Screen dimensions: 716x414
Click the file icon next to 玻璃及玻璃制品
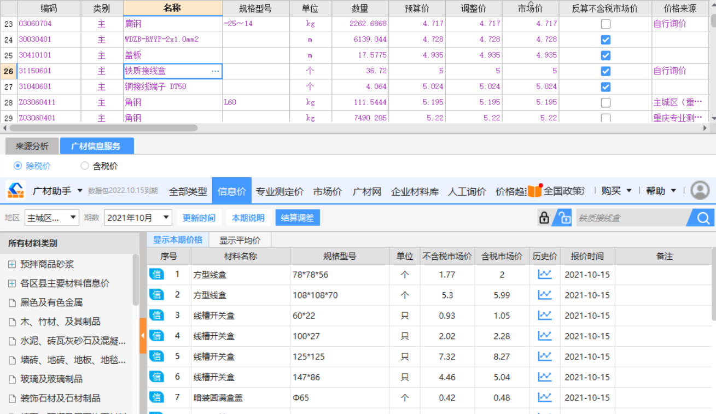pyautogui.click(x=12, y=379)
